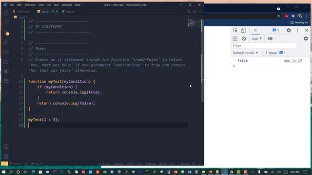
Task: Bookmark this page with the star icon
Action: click(278, 16)
